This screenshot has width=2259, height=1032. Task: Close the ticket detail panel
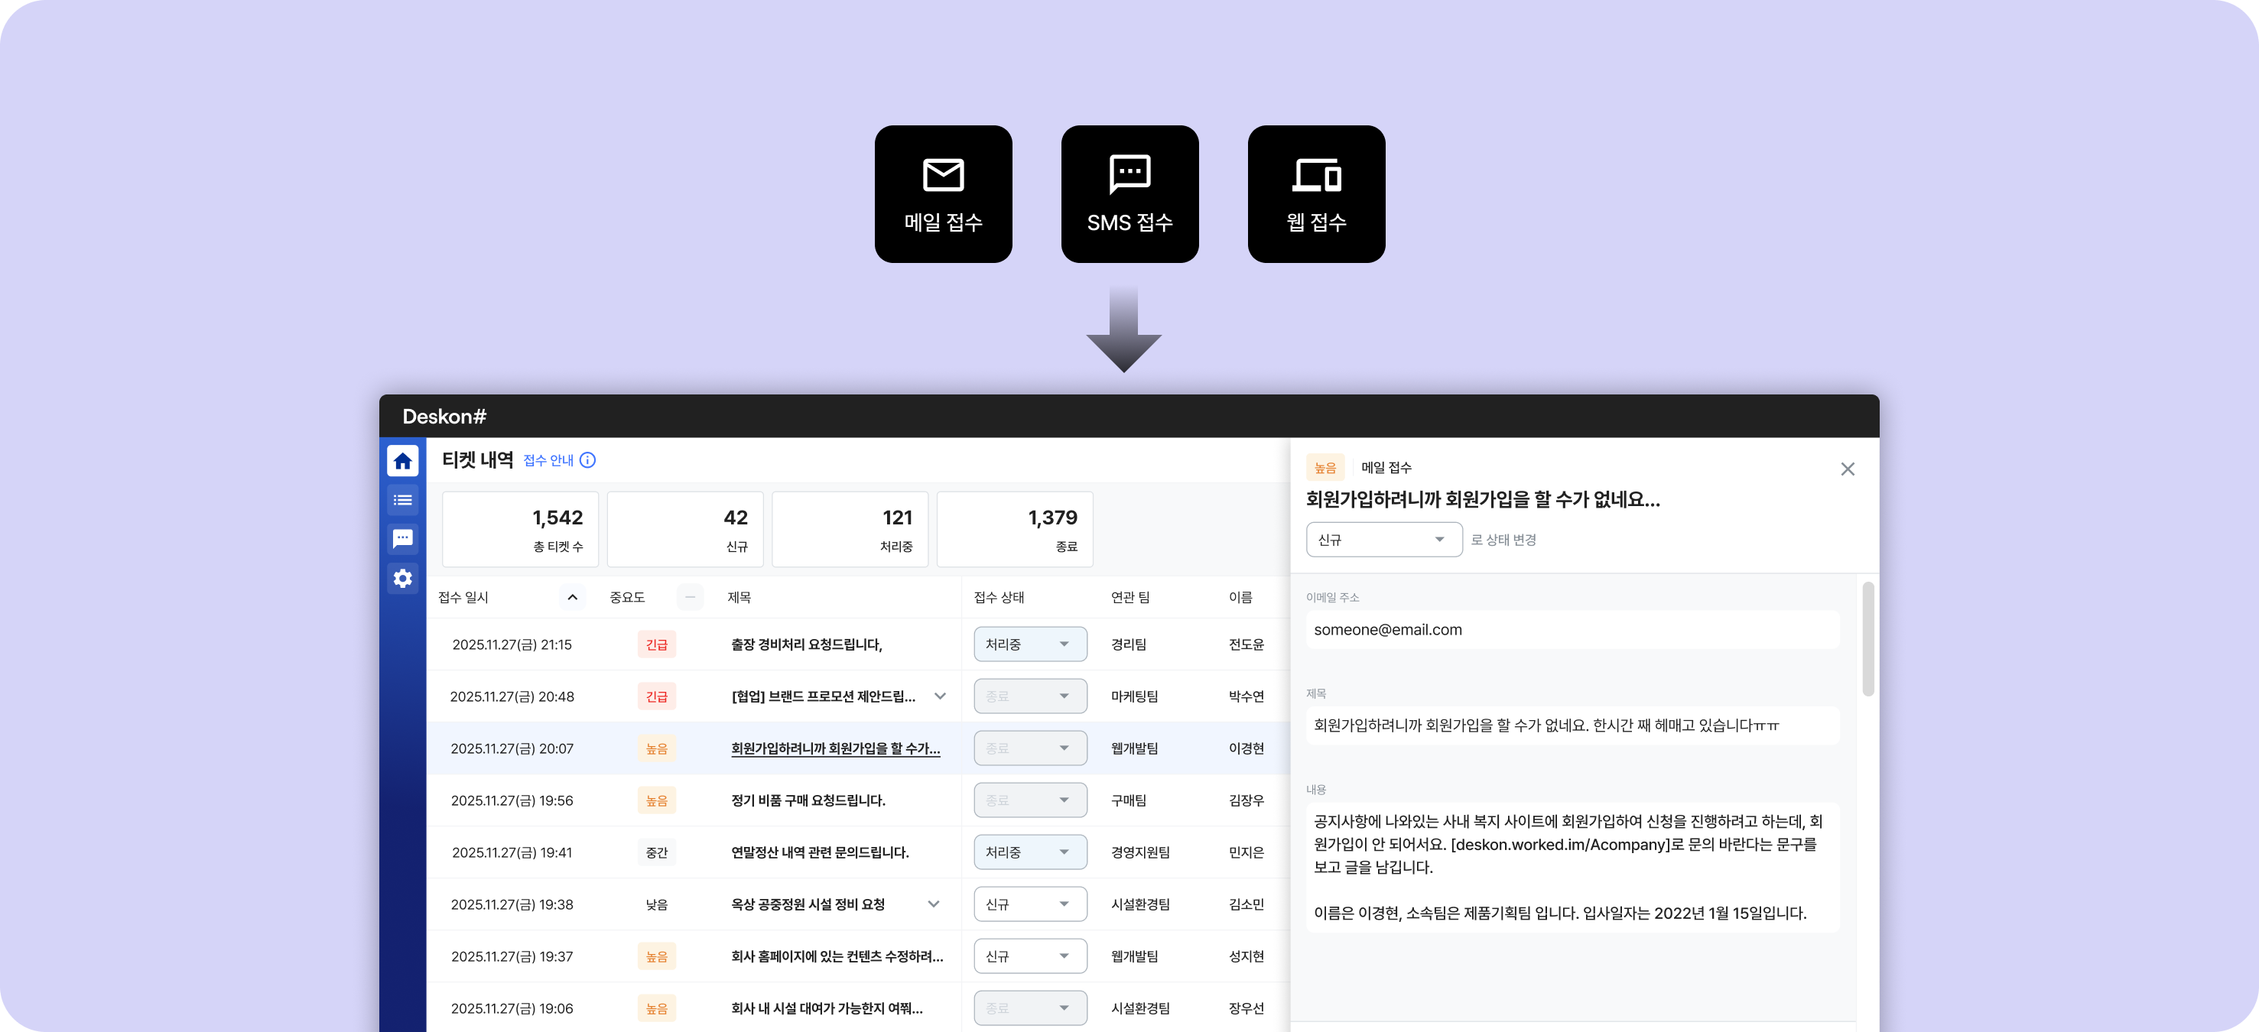click(1847, 469)
